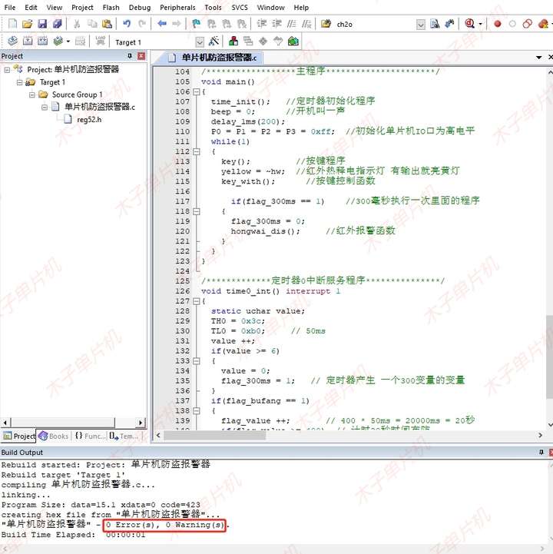Image resolution: width=553 pixels, height=554 pixels.
Task: Save all files icon
Action: click(x=57, y=24)
